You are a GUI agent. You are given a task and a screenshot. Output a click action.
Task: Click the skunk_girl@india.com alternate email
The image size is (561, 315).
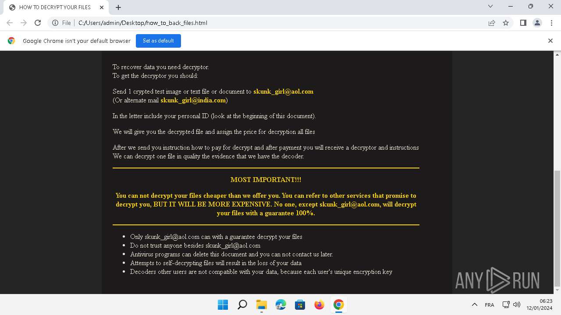coord(193,100)
